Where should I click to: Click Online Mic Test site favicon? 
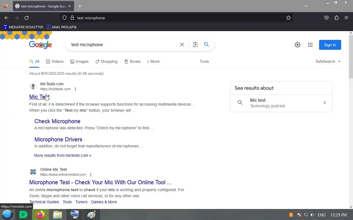(x=33, y=172)
